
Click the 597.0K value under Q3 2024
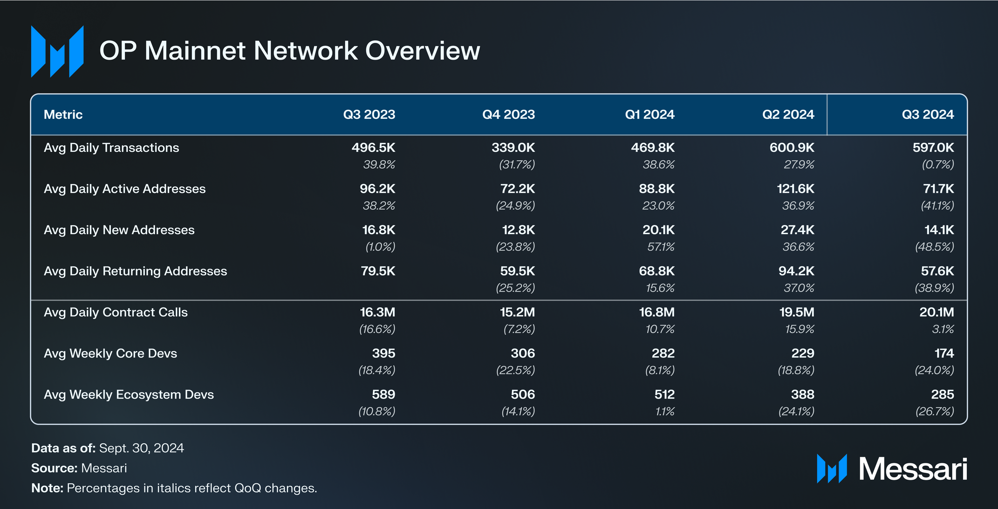point(933,148)
